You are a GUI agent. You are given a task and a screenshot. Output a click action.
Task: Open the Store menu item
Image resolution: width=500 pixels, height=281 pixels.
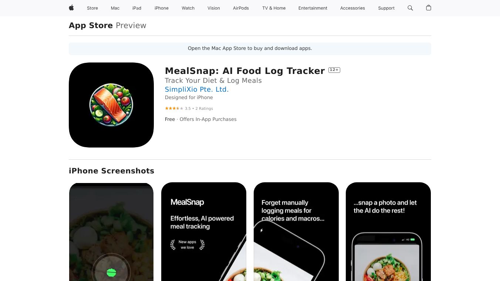pos(92,8)
